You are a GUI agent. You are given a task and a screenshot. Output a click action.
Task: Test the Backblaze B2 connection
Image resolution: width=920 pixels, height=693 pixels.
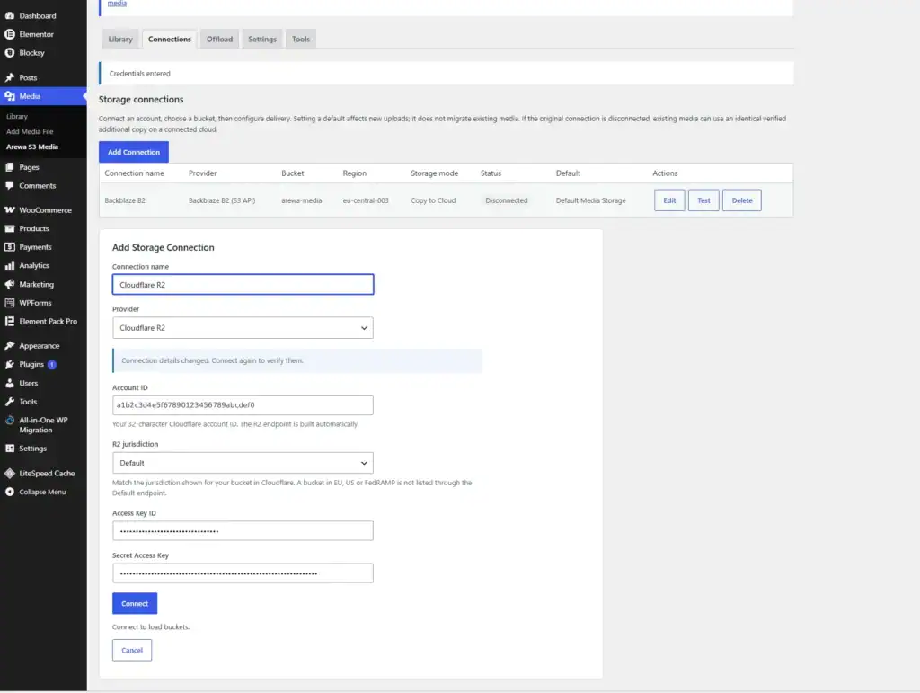[x=703, y=200]
